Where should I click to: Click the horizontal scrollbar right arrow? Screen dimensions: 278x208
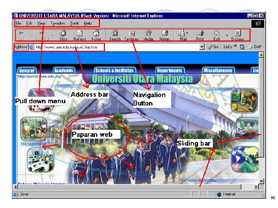(256, 187)
